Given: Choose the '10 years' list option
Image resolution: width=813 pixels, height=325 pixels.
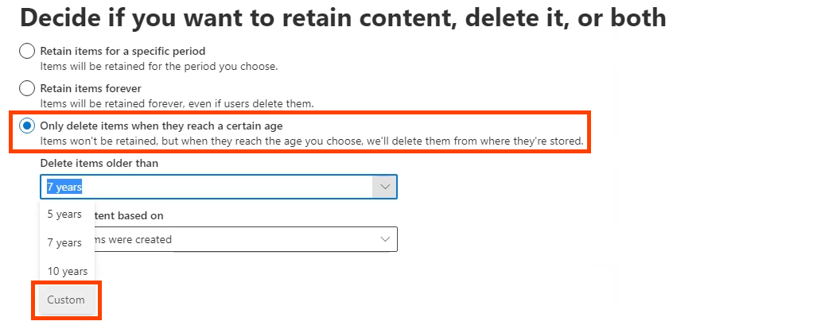Looking at the screenshot, I should 67,271.
